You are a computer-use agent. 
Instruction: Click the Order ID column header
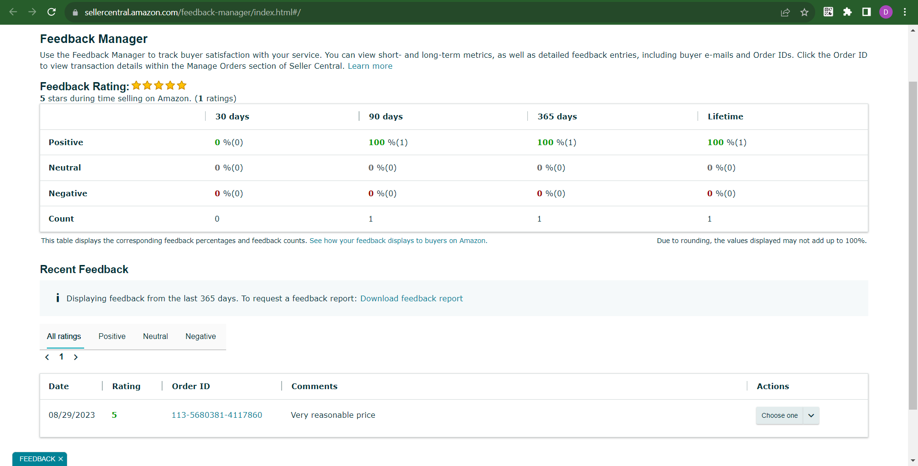coord(191,386)
